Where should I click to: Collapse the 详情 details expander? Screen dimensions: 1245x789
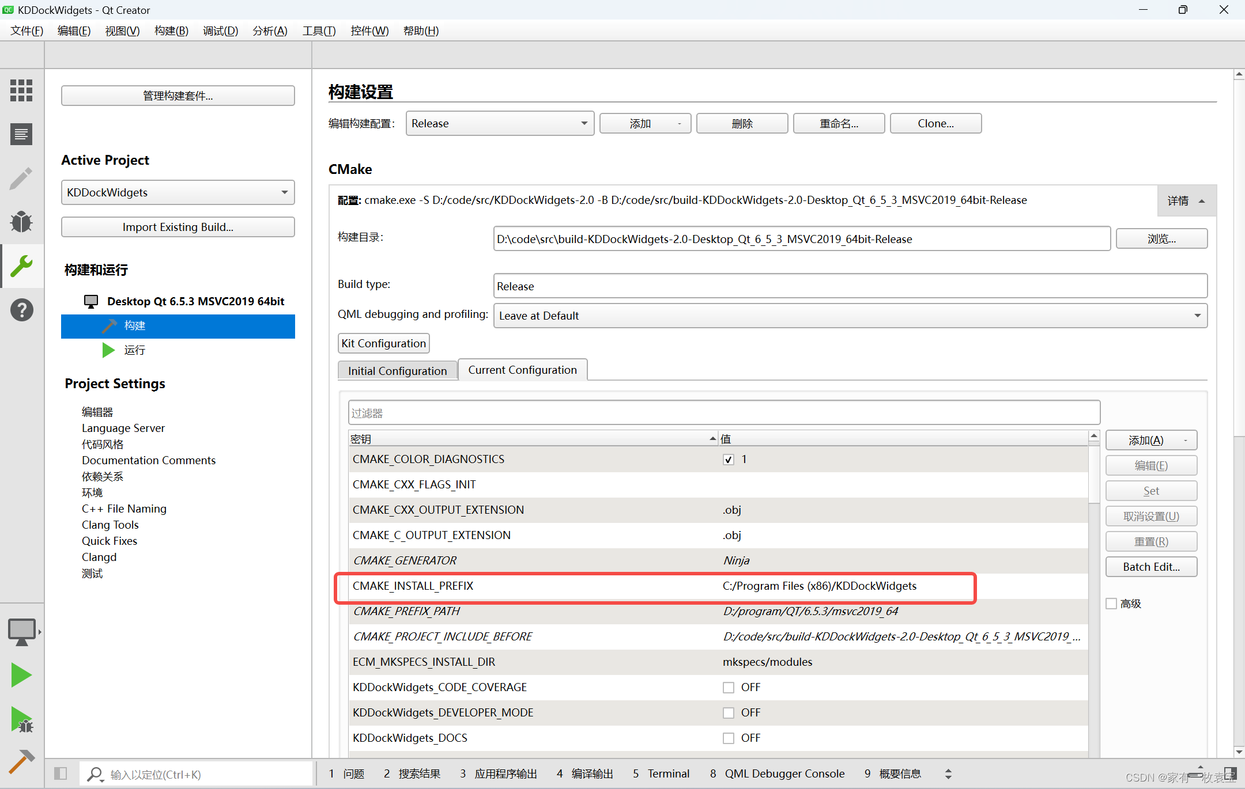pyautogui.click(x=1186, y=200)
